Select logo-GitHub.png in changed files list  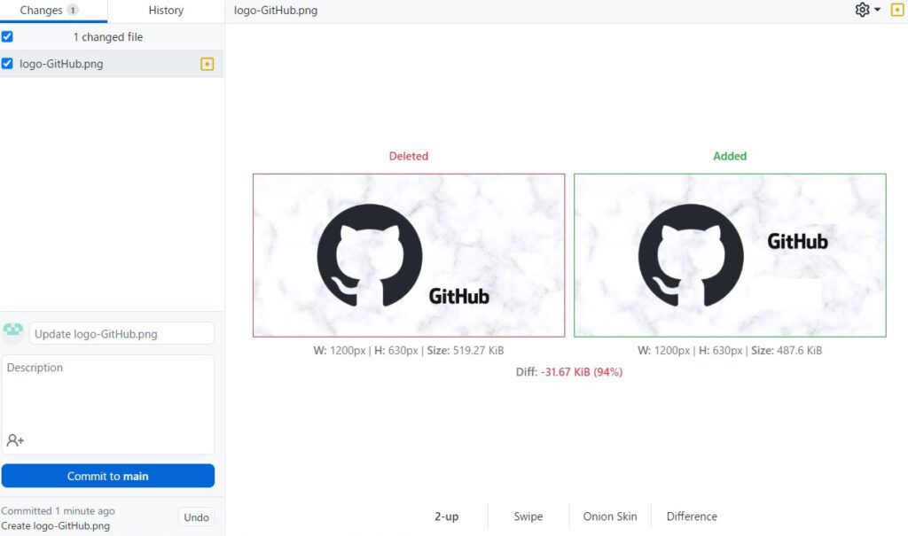pos(112,64)
